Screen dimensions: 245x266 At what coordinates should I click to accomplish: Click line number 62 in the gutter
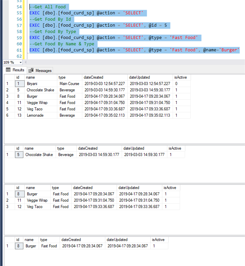19,56
